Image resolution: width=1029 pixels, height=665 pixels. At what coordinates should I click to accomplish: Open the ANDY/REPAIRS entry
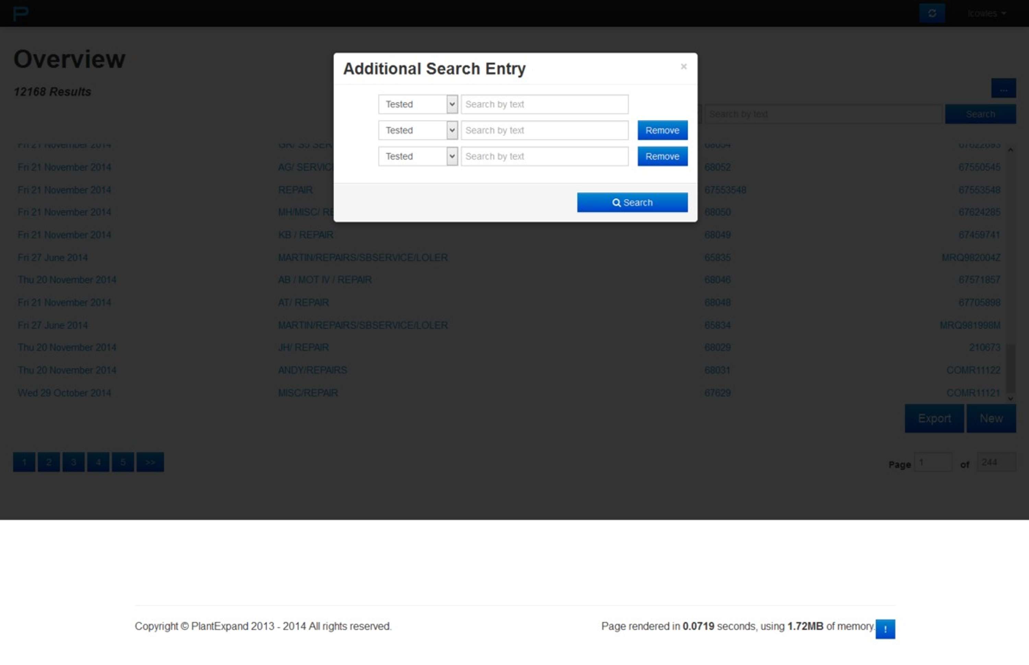[312, 370]
